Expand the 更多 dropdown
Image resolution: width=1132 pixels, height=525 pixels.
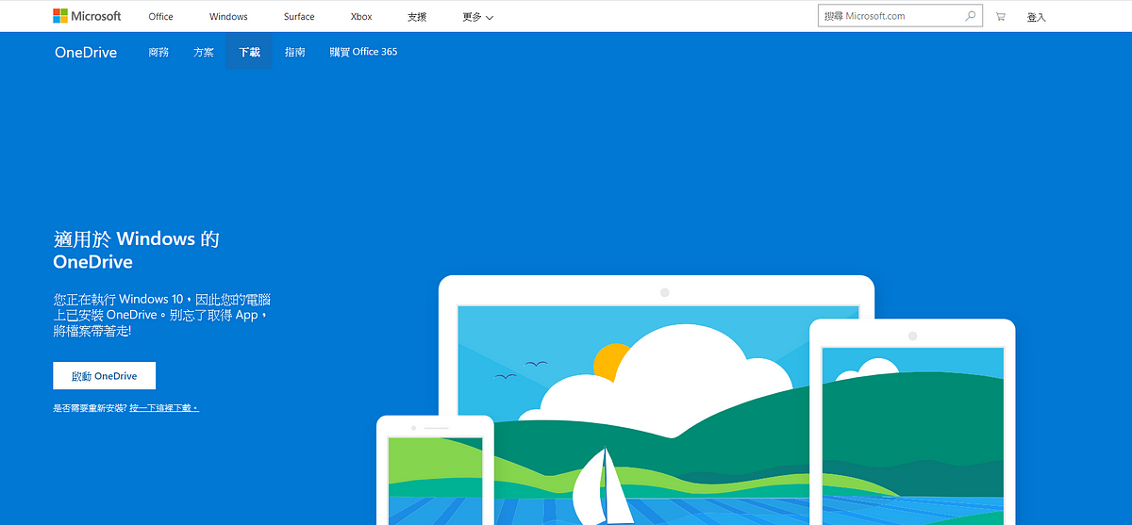pos(478,17)
